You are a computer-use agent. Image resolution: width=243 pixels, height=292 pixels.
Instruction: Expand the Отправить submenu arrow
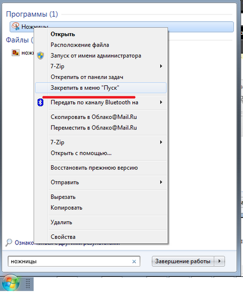point(161,182)
